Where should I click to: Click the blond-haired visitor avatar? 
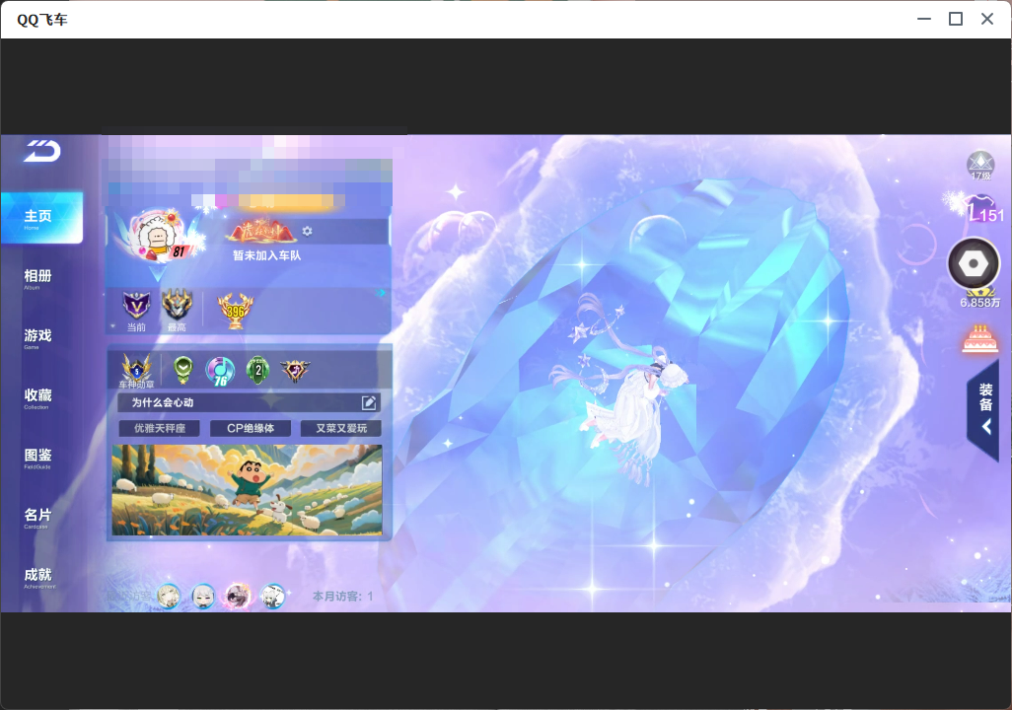[x=169, y=597]
